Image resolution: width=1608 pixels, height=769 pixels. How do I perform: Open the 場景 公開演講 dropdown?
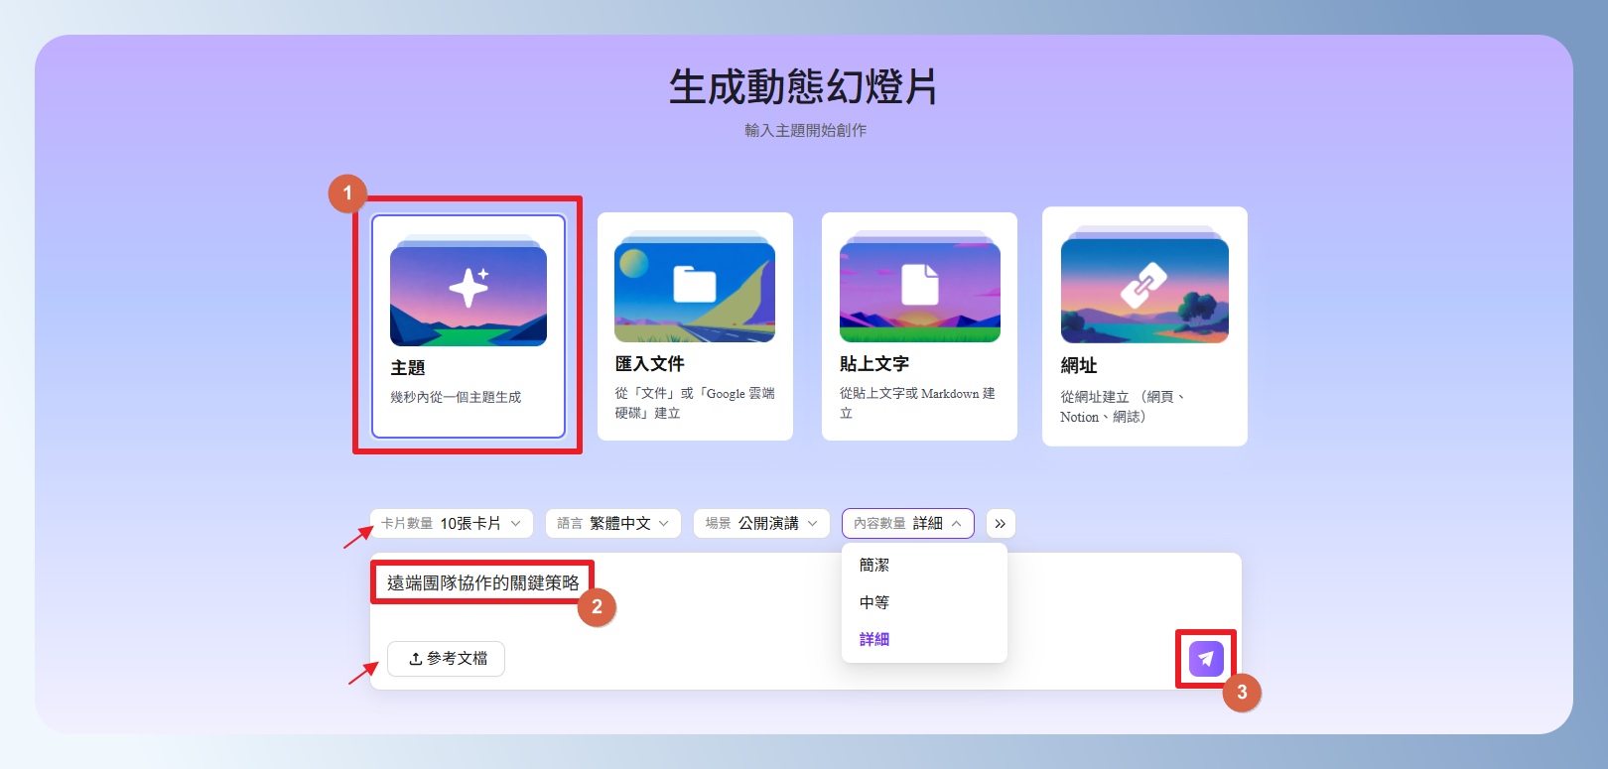tap(761, 524)
